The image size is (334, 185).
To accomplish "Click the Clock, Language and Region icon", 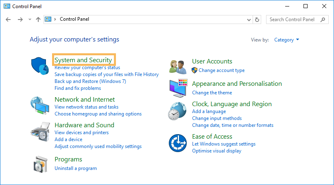I will (x=178, y=111).
